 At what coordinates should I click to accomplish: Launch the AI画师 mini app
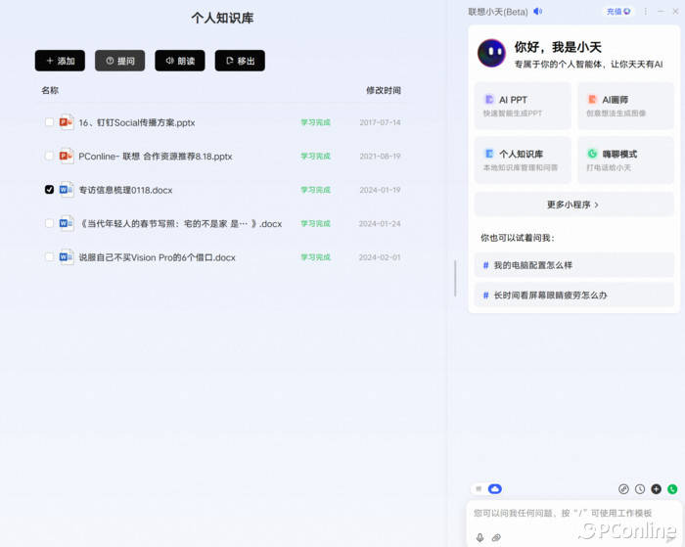coord(625,106)
